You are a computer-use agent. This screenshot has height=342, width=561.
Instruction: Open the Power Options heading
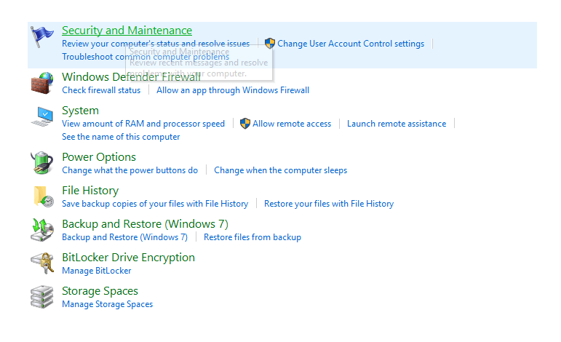[x=99, y=157]
